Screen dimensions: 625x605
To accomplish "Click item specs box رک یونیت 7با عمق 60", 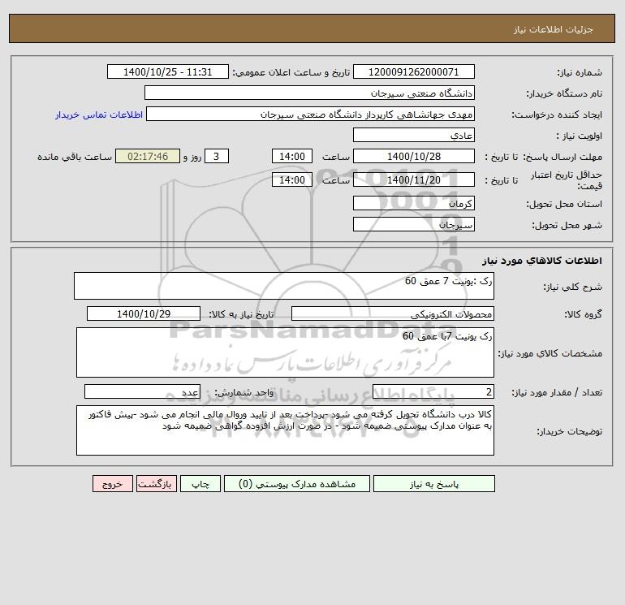I will pos(285,352).
